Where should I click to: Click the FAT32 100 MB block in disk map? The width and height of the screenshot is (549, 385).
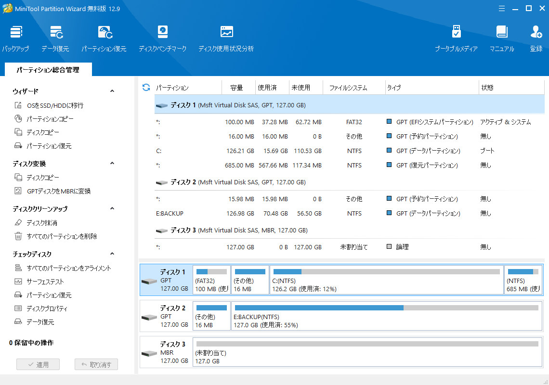point(211,280)
